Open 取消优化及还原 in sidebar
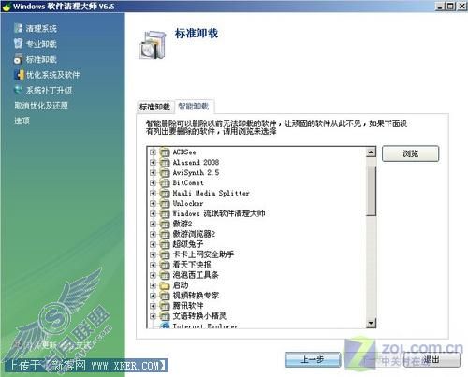 click(x=41, y=106)
